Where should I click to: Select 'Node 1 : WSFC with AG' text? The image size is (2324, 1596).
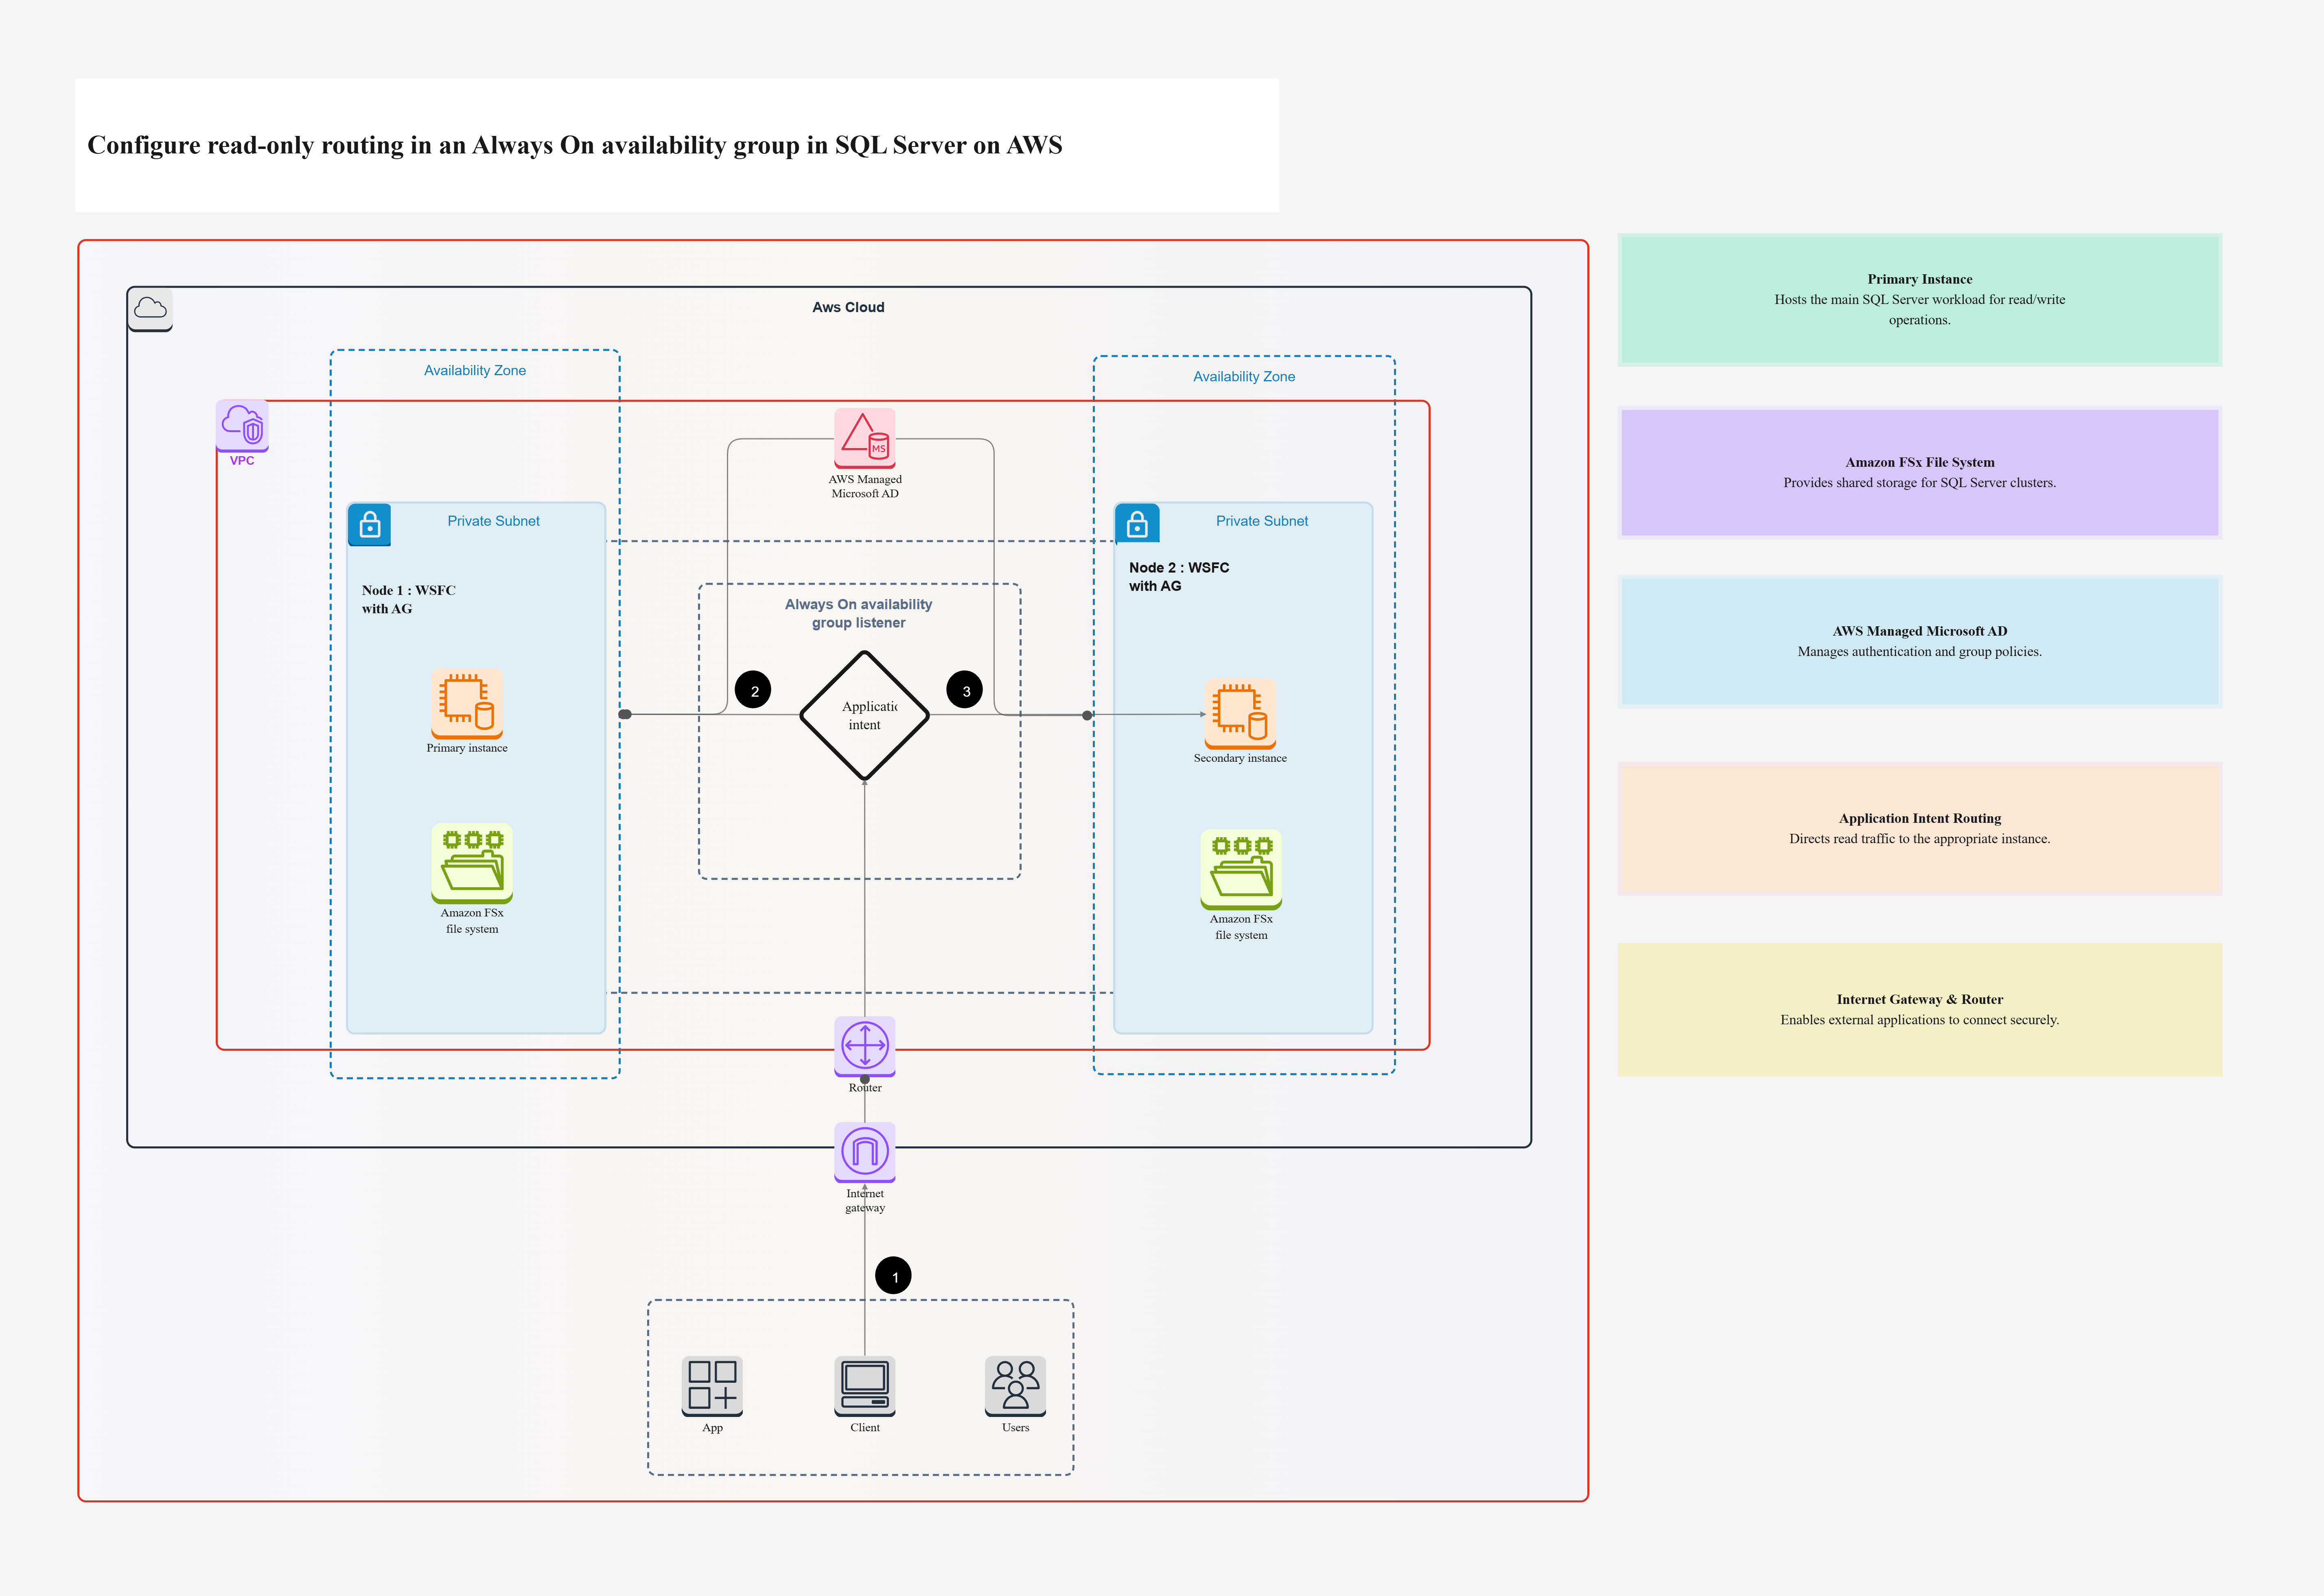(409, 599)
